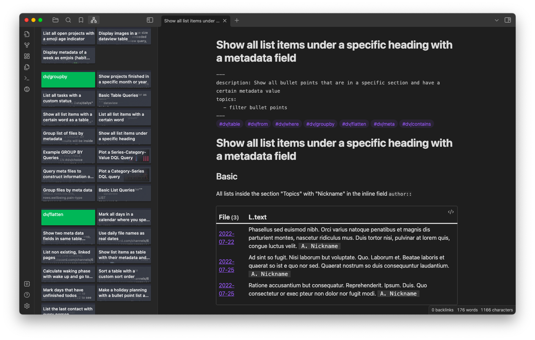Screen dimensions: 535x340
Task: Open 'Basic Table Queries' card
Action: (x=124, y=99)
